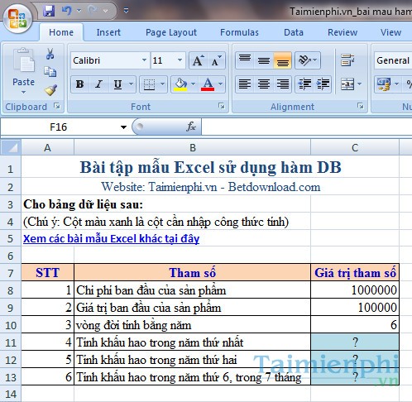Expand the Paste options arrow
This screenshot has width=412, height=402.
pos(24,93)
